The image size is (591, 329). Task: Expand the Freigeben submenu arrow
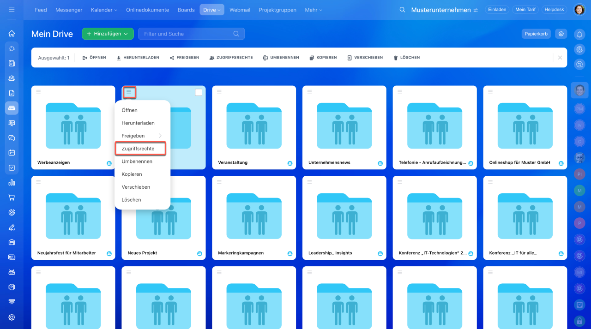click(x=160, y=136)
